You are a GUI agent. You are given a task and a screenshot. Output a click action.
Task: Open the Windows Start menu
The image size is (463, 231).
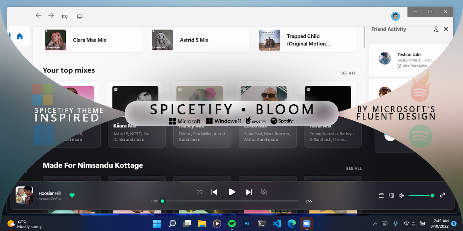coord(157,224)
